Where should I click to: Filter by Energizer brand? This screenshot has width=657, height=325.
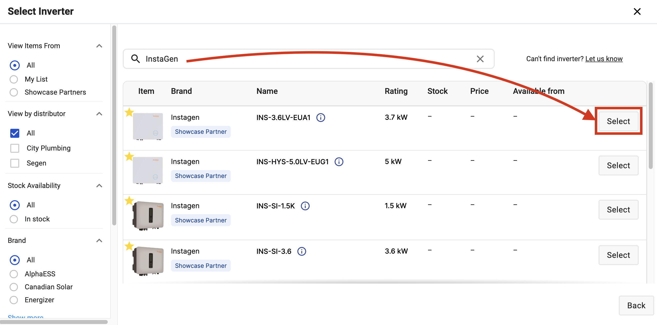pos(14,300)
